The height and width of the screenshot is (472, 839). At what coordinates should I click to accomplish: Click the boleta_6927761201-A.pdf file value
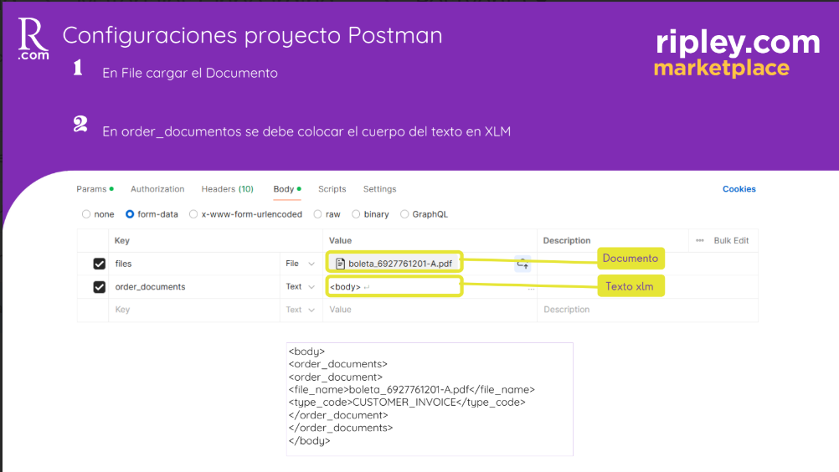click(394, 264)
